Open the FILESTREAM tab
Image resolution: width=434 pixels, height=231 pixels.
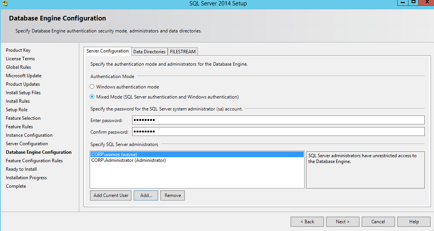point(183,52)
